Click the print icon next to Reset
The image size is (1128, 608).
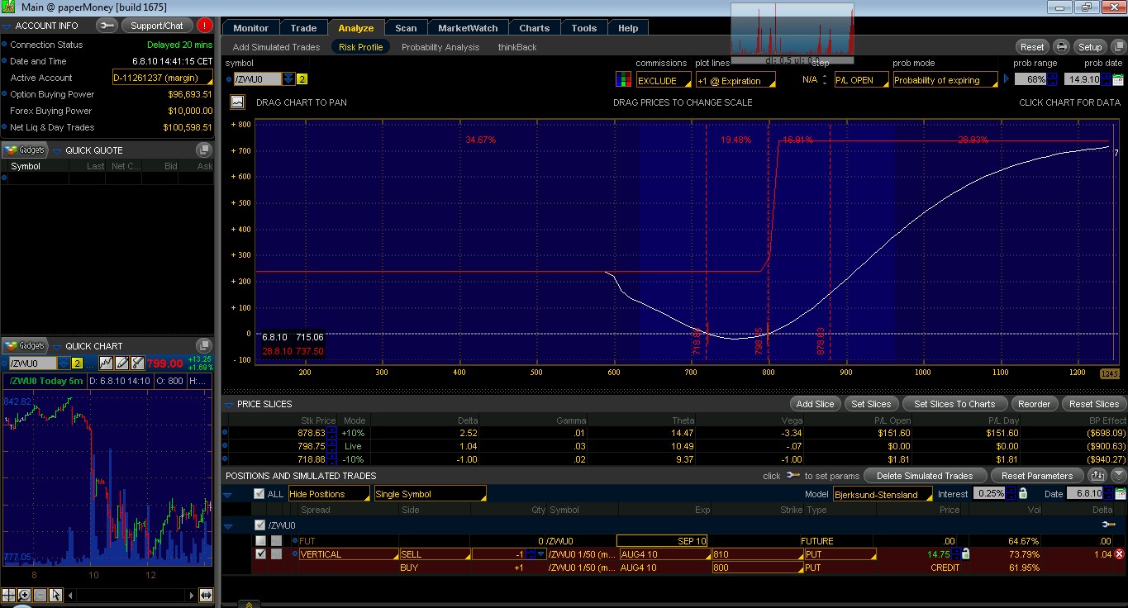point(1061,47)
